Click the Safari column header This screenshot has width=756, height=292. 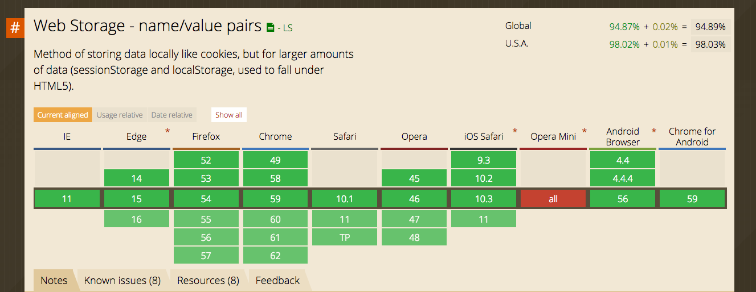345,136
